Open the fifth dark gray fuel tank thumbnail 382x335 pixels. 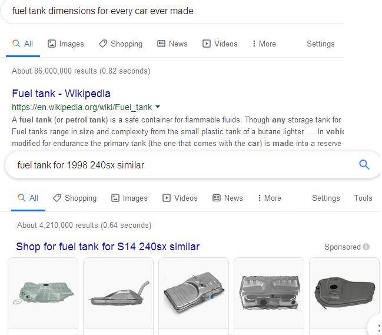(x=344, y=293)
